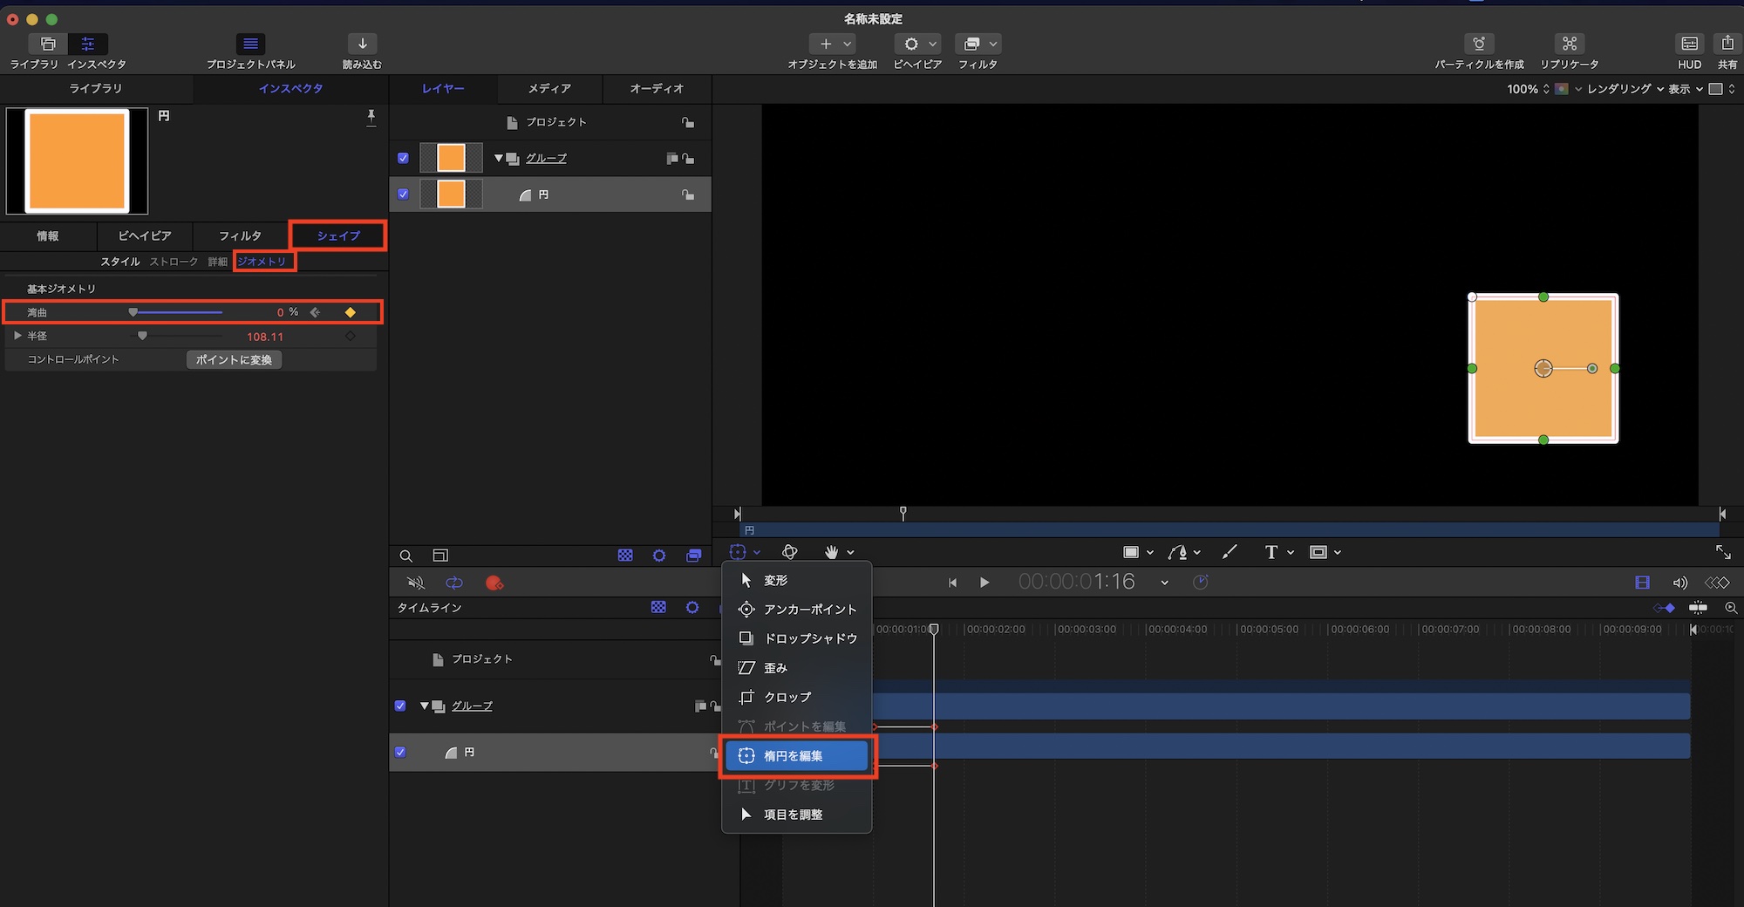Click the 湾曲 slider handle
Screen dimensions: 1744x907
point(133,312)
